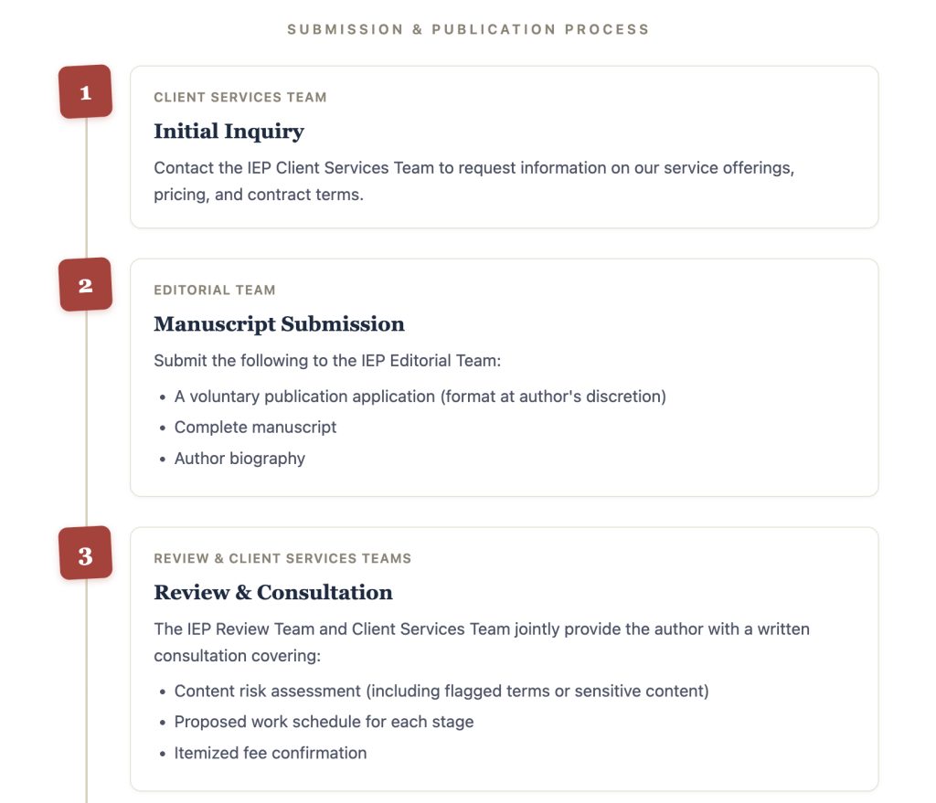Click the voluntary publication application bullet

point(420,396)
